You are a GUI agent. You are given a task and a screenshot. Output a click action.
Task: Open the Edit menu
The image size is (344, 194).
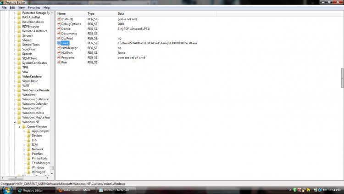[12, 7]
